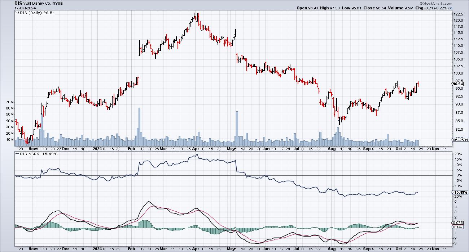Click the 0.975 MACD value tag
Viewport: 469px width, 252px height.
pyautogui.click(x=457, y=222)
